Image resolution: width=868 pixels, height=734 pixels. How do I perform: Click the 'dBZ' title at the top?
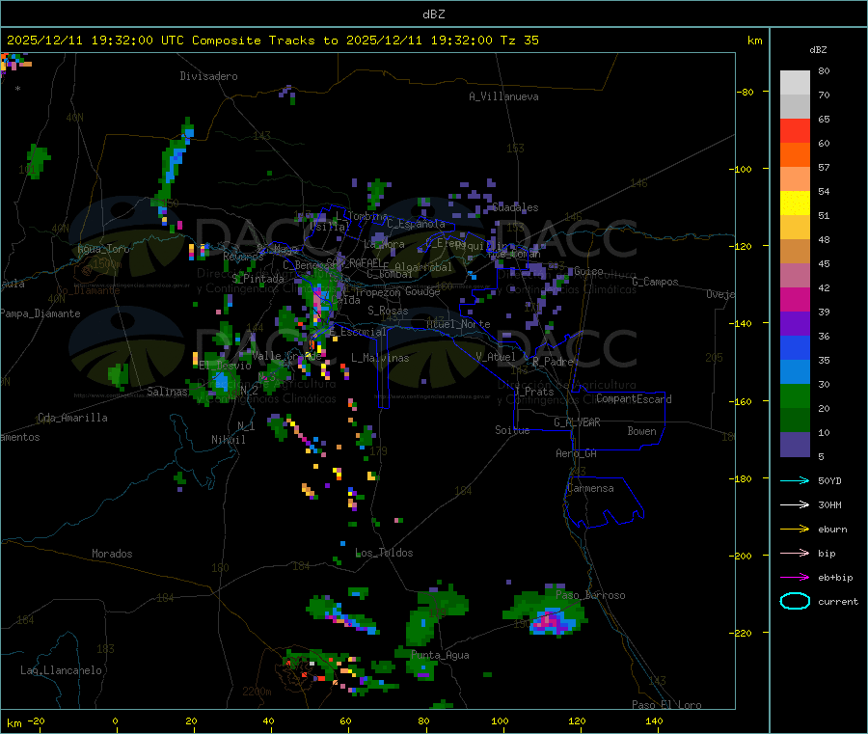pos(433,14)
